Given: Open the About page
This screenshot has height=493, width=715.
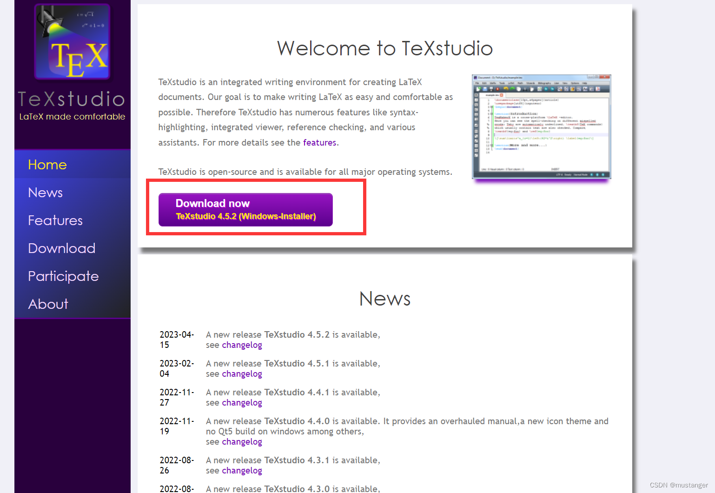Looking at the screenshot, I should click(x=48, y=304).
